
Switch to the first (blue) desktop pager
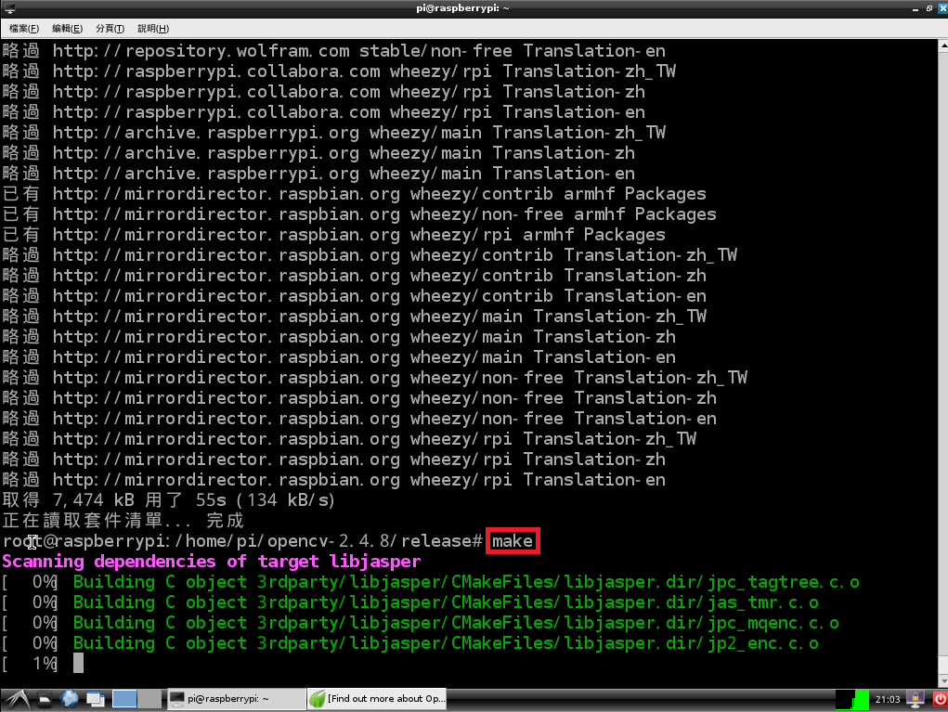pyautogui.click(x=124, y=699)
